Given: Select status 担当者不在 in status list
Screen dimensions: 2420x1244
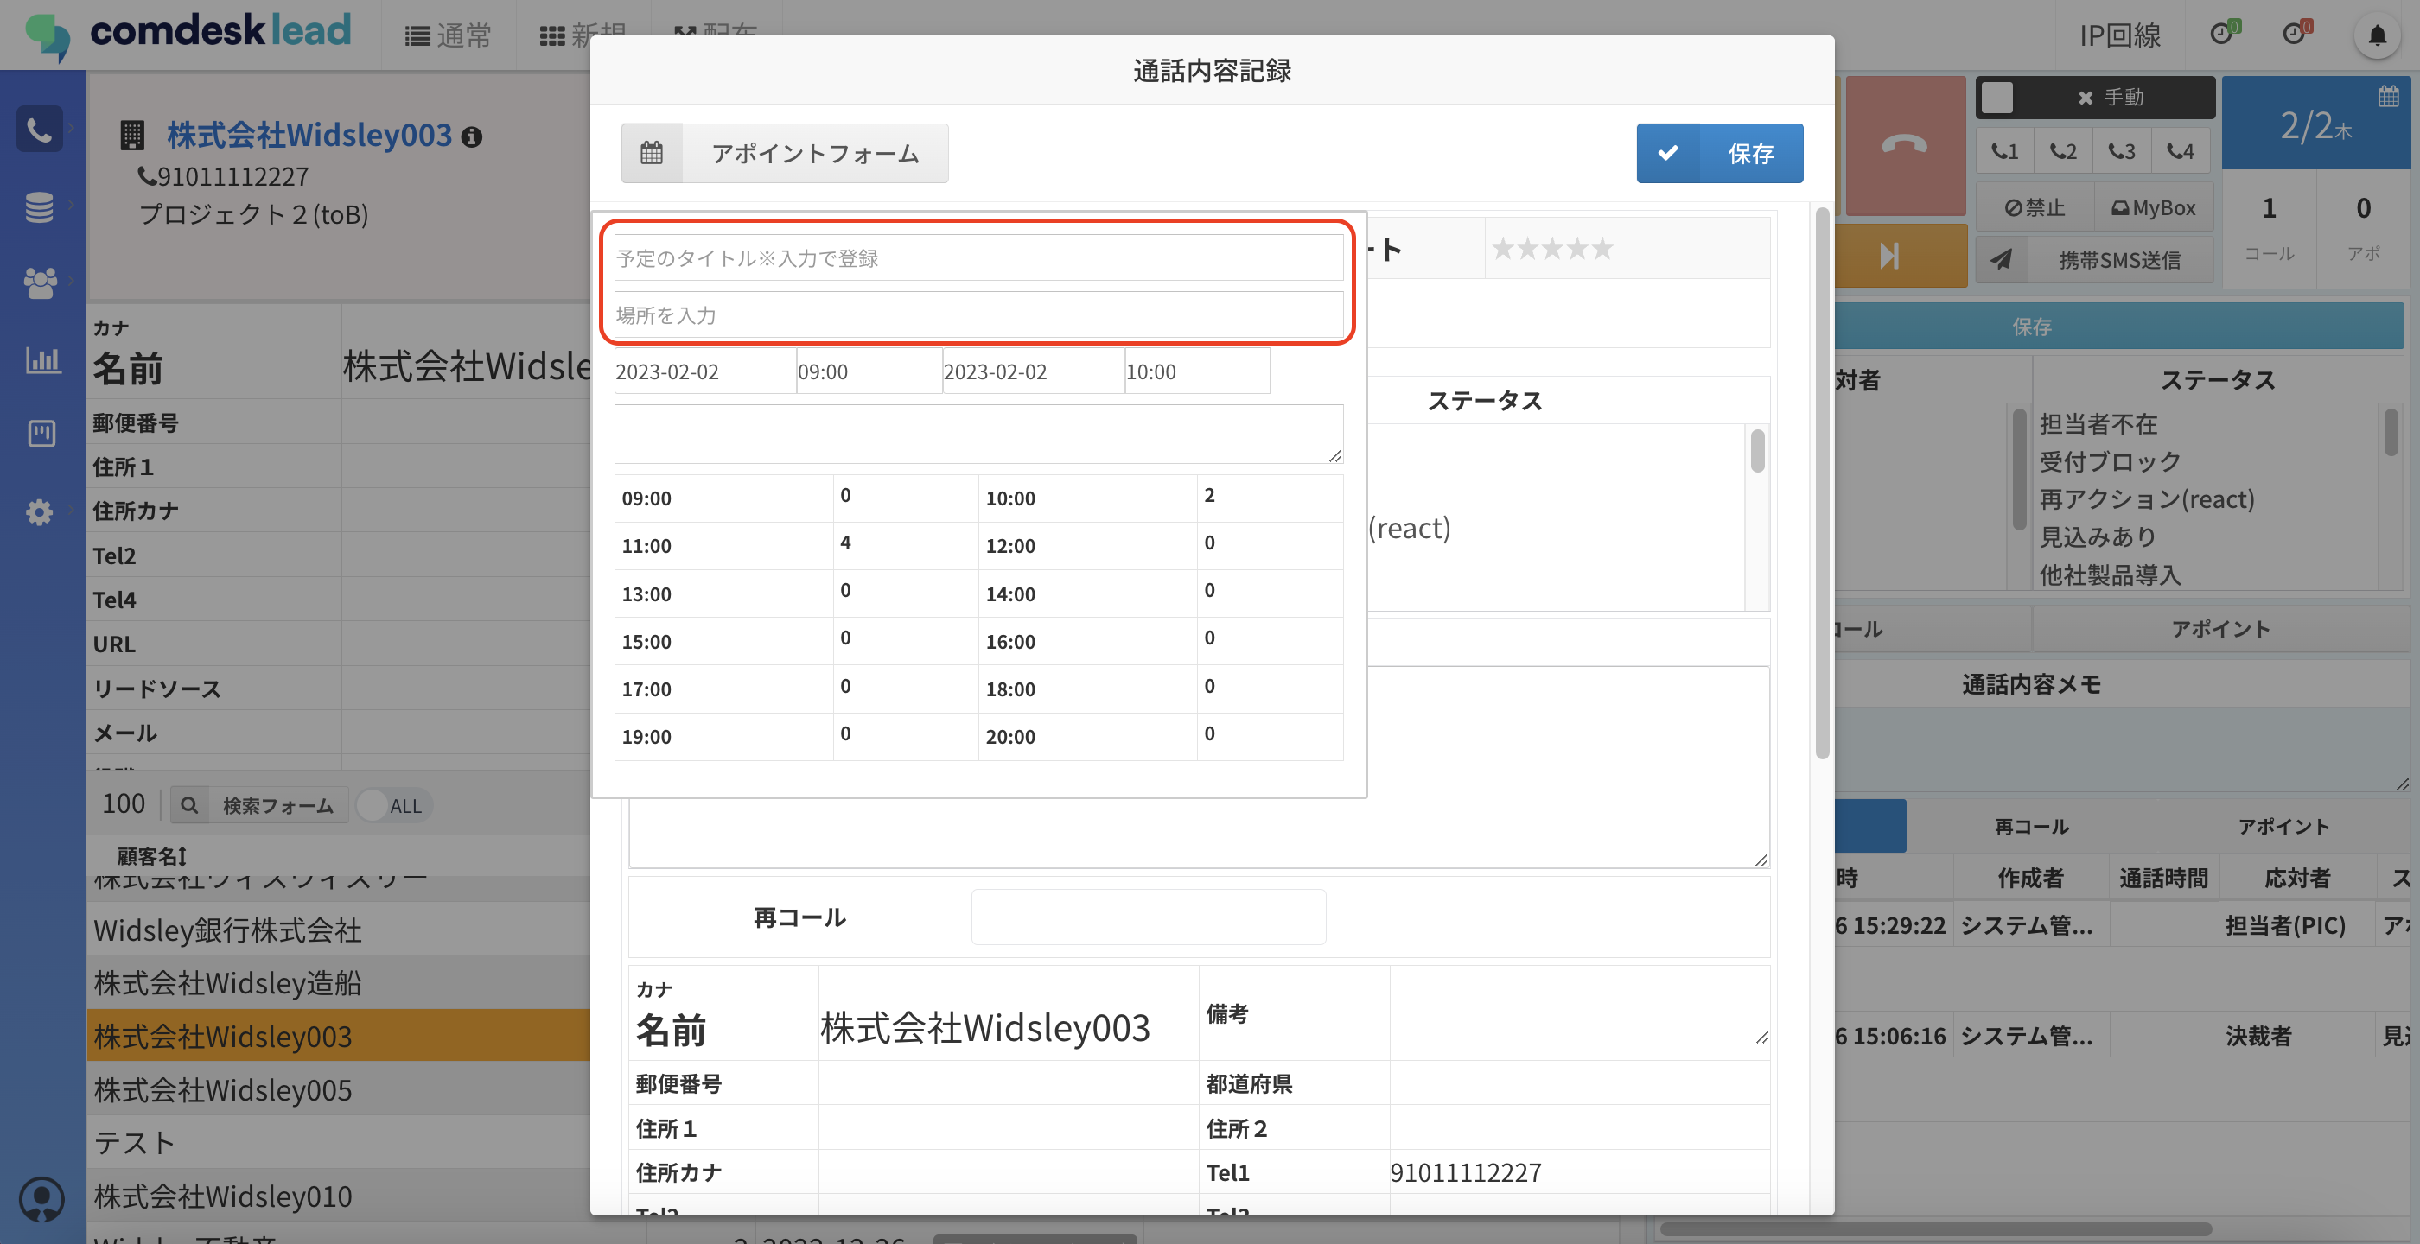Looking at the screenshot, I should (2098, 423).
